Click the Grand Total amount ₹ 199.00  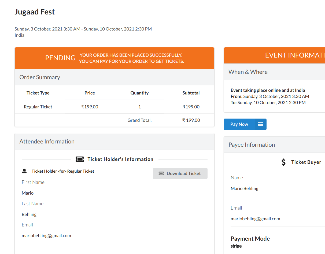pyautogui.click(x=191, y=120)
